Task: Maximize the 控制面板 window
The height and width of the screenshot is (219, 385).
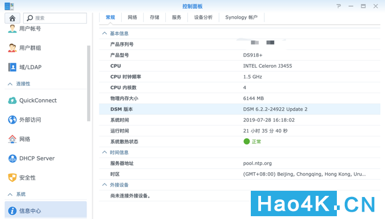Action: click(363, 6)
